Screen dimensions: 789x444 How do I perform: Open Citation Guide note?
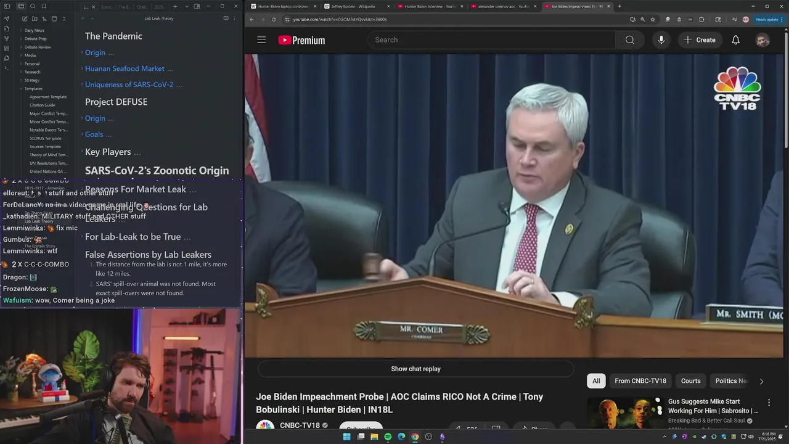pos(43,105)
